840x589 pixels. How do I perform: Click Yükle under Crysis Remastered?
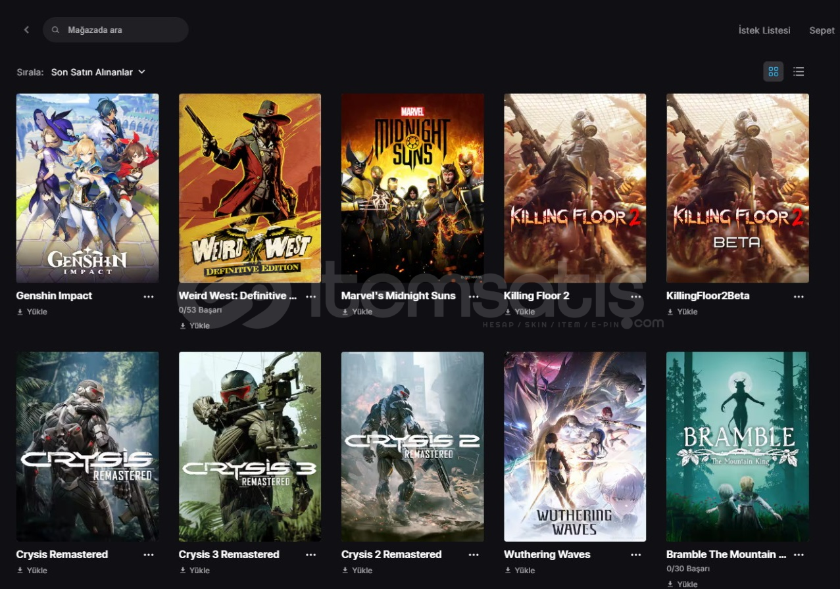coord(32,570)
